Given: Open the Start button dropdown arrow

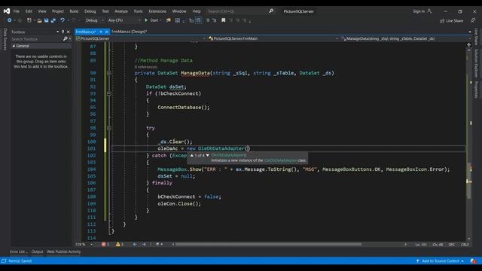Looking at the screenshot, I should (x=160, y=20).
